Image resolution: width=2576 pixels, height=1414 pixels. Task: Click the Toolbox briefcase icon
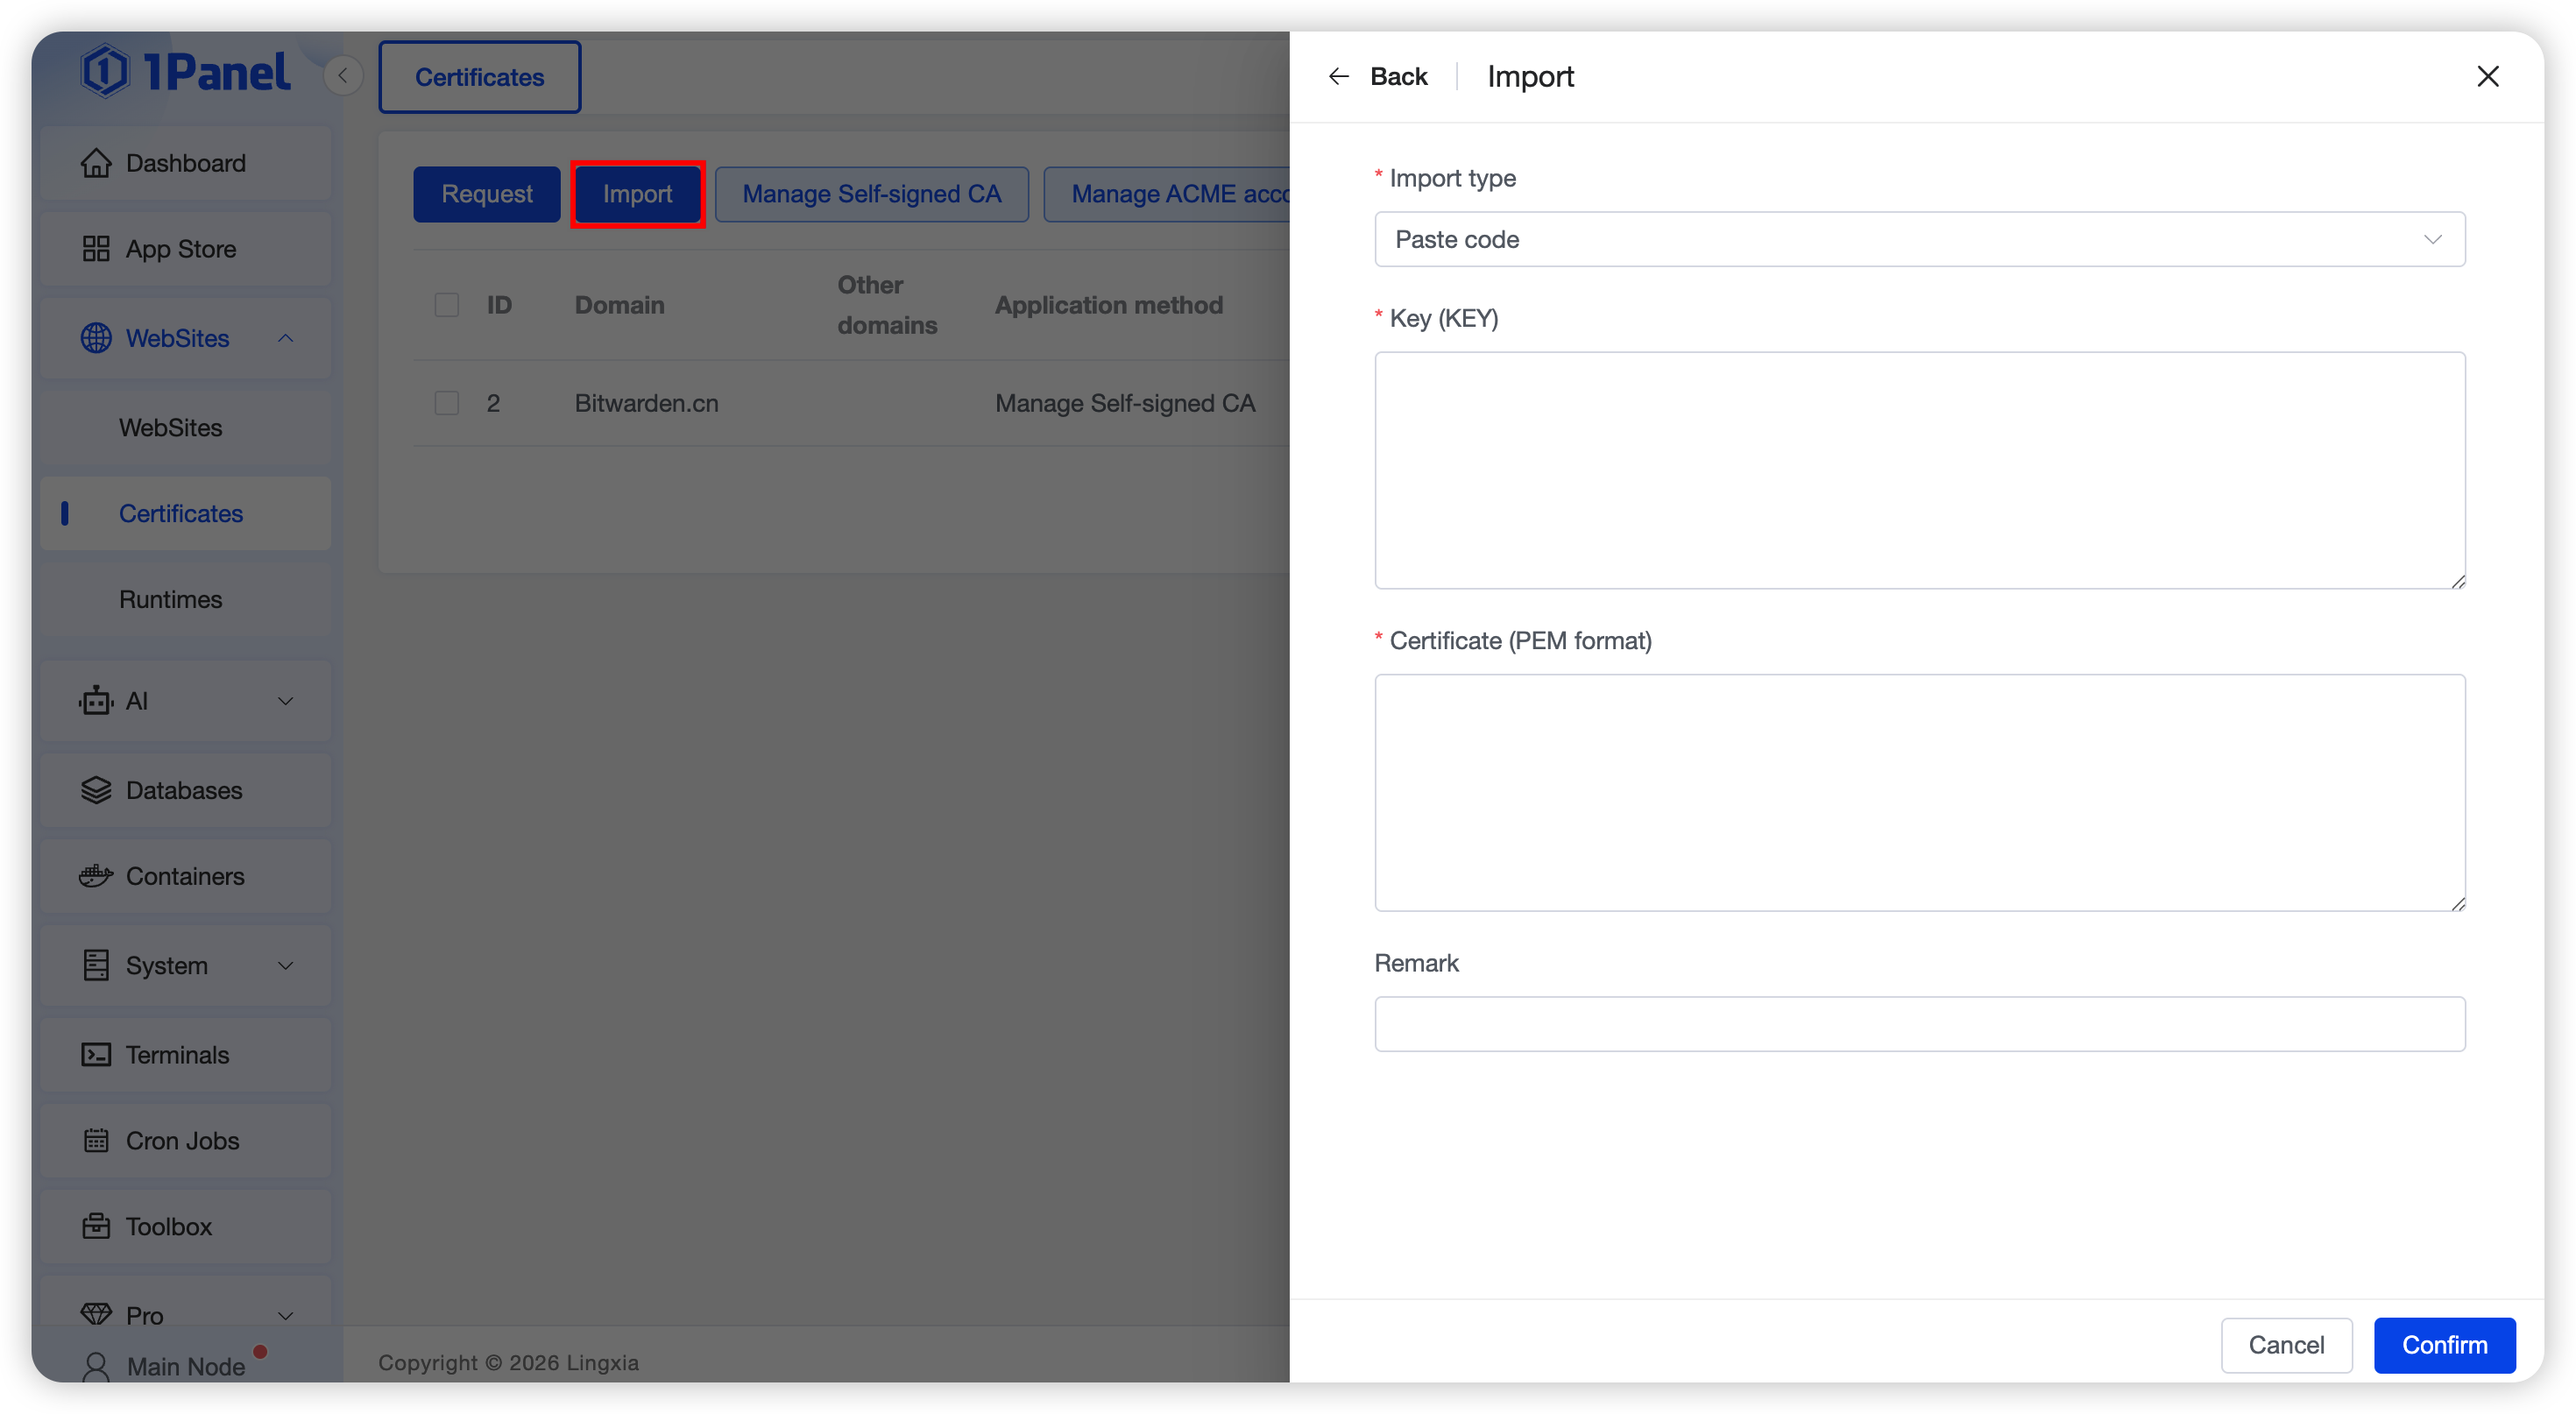(96, 1226)
